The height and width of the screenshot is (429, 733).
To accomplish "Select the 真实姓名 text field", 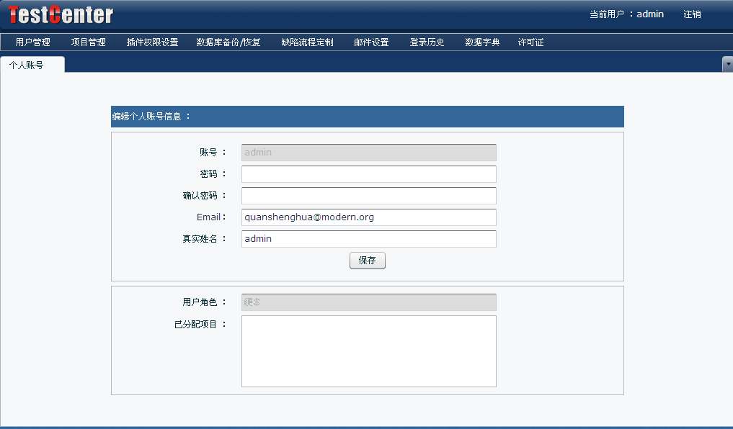I will point(368,239).
